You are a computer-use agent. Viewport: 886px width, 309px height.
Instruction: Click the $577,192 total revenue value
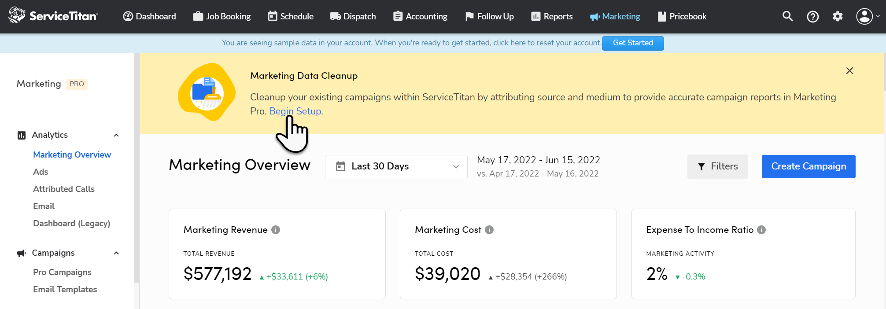[218, 274]
